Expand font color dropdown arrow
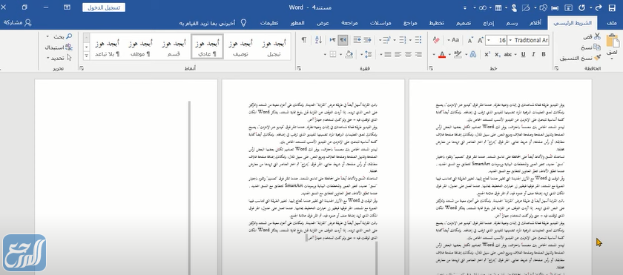The image size is (623, 275). pos(434,55)
